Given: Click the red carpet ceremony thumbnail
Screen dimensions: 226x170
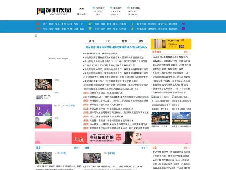Looking at the screenshot, I should 43,123.
